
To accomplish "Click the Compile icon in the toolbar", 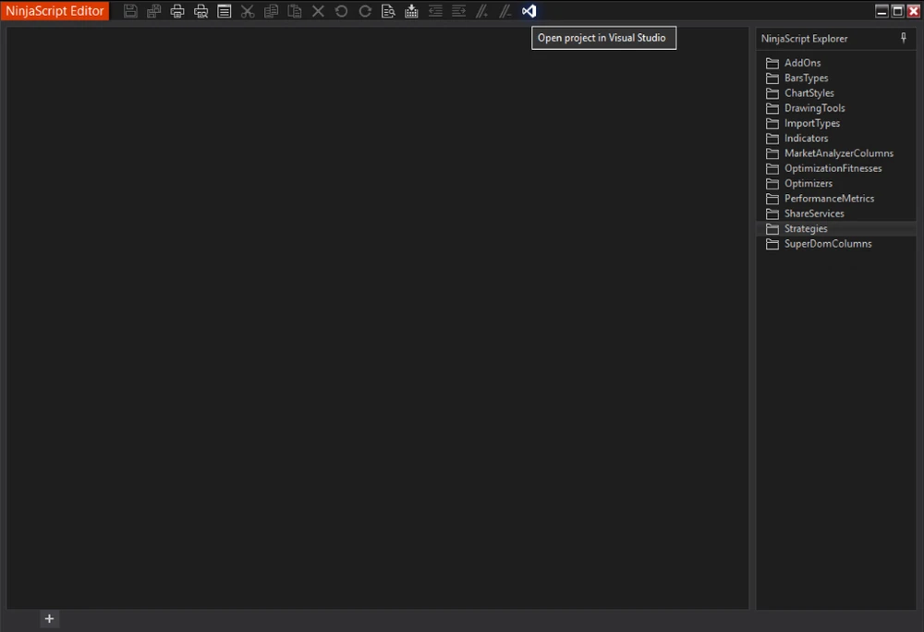I will 411,11.
